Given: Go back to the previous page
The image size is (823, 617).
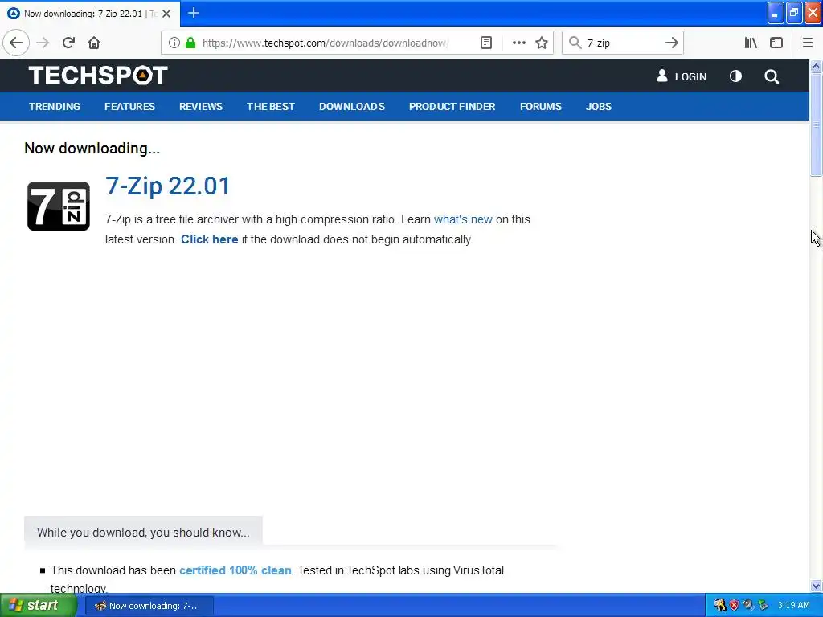Looking at the screenshot, I should pyautogui.click(x=16, y=43).
